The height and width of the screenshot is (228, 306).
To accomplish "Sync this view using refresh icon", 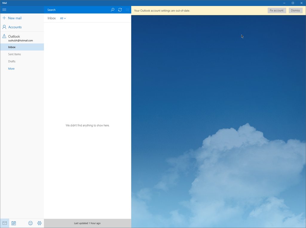I will pyautogui.click(x=120, y=10).
